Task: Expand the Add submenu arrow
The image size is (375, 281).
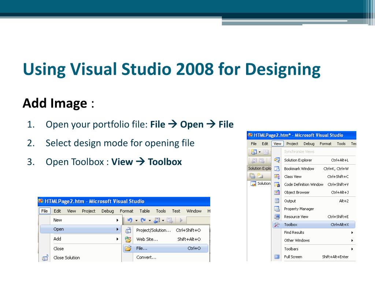Action: [x=118, y=239]
